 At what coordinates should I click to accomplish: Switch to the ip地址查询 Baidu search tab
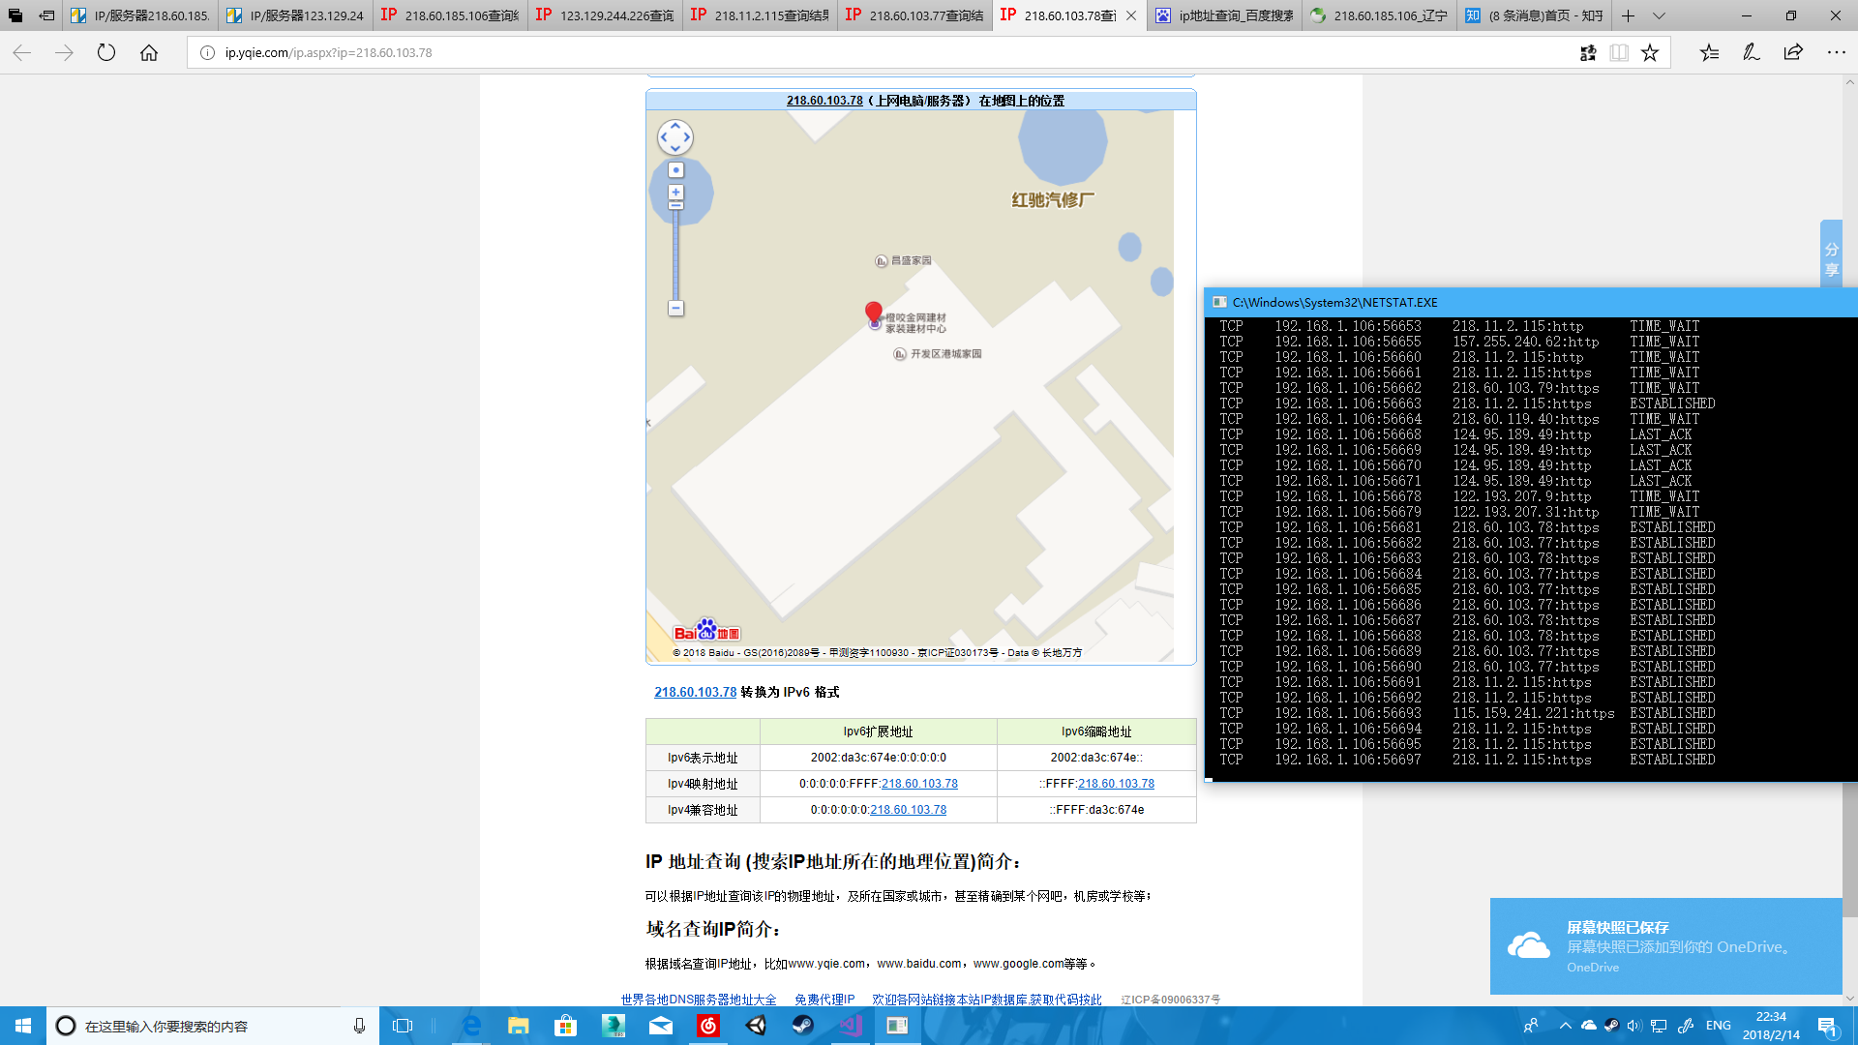pyautogui.click(x=1224, y=15)
